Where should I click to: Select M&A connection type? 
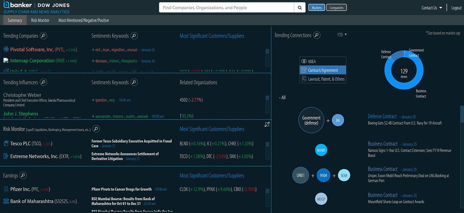pyautogui.click(x=323, y=61)
